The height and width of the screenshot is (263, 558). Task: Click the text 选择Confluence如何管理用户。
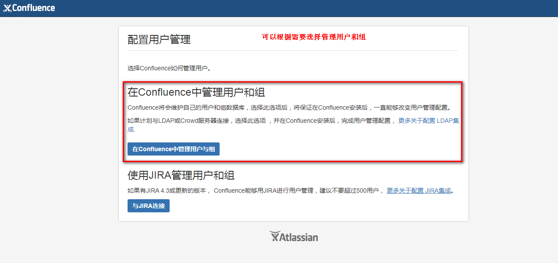(x=169, y=68)
